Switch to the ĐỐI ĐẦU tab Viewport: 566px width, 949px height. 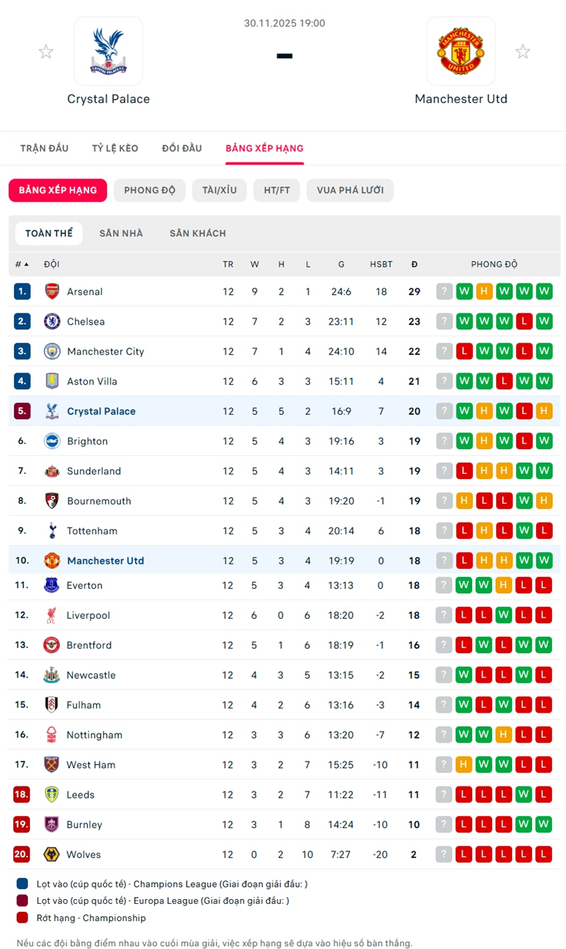click(182, 148)
